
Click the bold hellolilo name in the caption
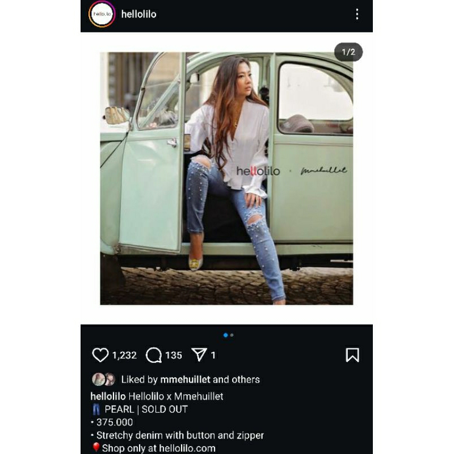click(x=108, y=396)
